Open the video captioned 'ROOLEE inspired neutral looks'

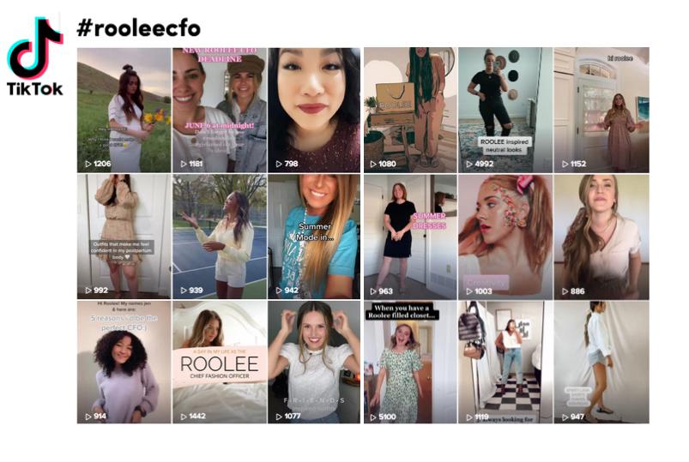click(505, 110)
